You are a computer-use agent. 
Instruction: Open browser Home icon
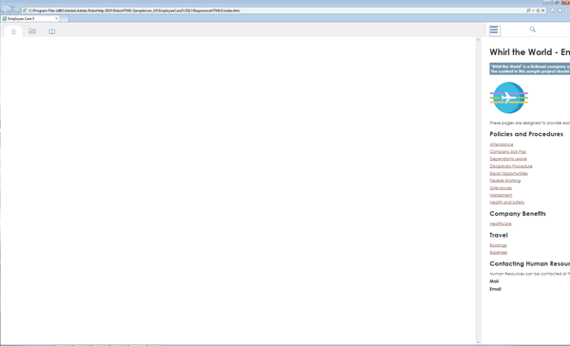pyautogui.click(x=553, y=10)
